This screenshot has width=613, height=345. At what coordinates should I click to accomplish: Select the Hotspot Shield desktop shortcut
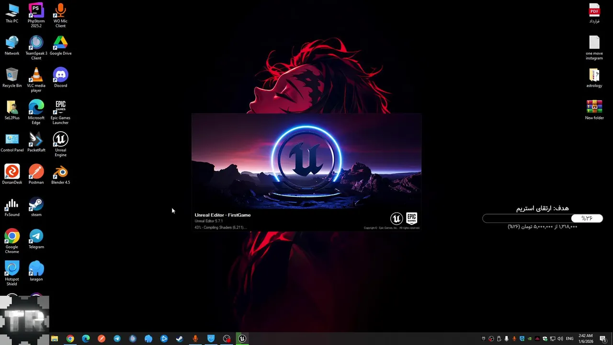[x=12, y=273]
